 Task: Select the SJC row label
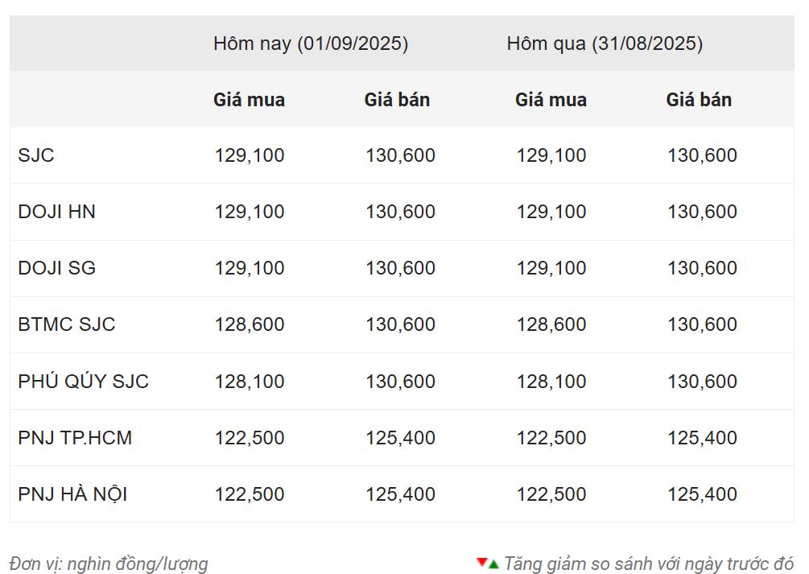point(36,155)
